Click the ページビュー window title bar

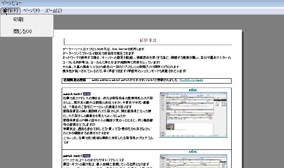[142, 3]
